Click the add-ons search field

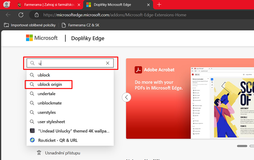(x=70, y=63)
